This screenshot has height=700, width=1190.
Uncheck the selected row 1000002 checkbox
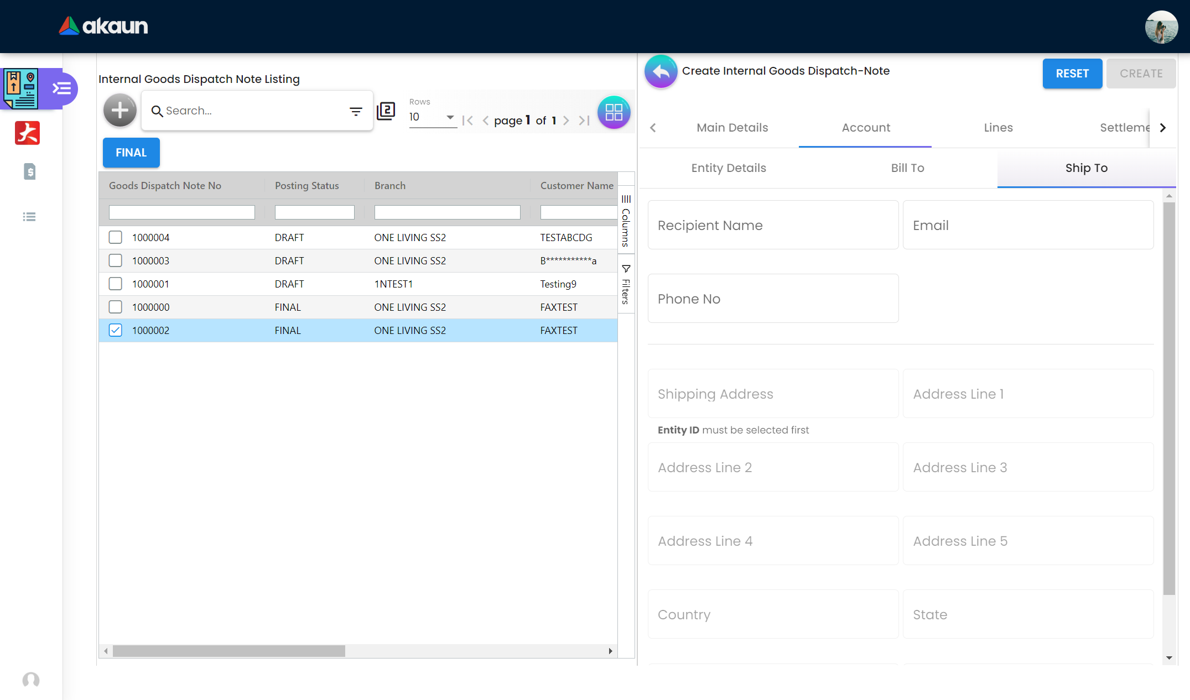tap(115, 330)
